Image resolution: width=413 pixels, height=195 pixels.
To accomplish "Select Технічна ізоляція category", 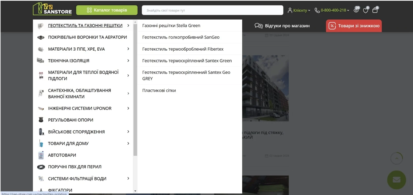I will [x=69, y=61].
